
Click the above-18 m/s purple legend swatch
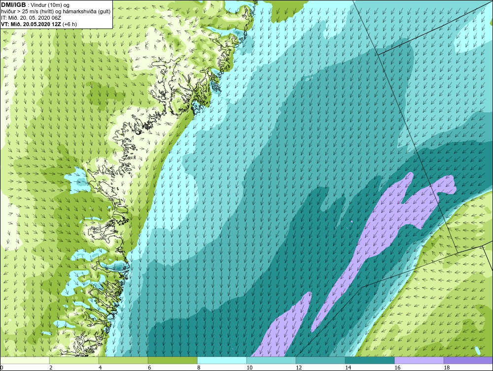coord(468,360)
